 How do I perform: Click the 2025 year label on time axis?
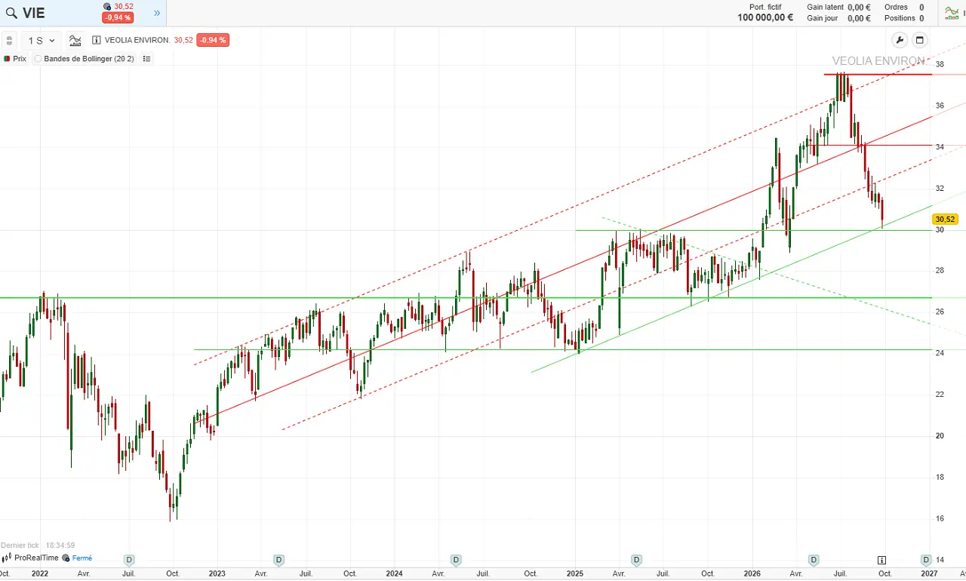574,573
